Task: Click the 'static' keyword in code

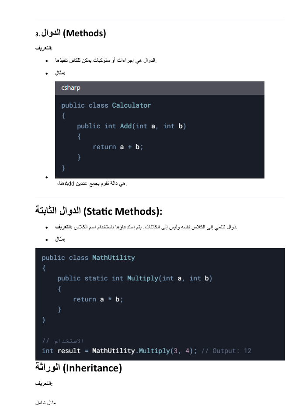Action: point(96,278)
